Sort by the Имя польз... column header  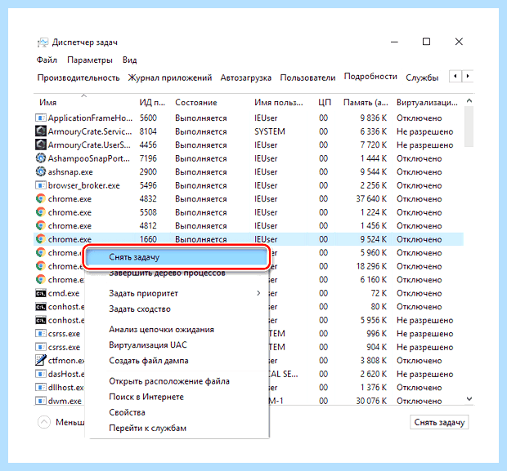click(x=278, y=102)
